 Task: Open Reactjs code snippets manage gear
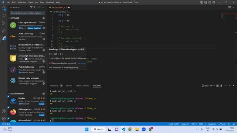coord(44,83)
